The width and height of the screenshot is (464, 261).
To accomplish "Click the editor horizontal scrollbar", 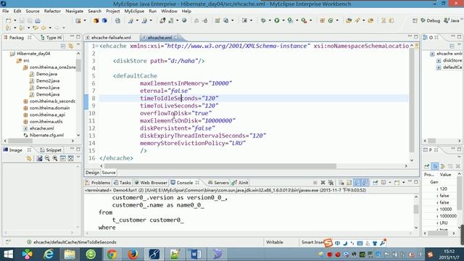I will [220, 166].
